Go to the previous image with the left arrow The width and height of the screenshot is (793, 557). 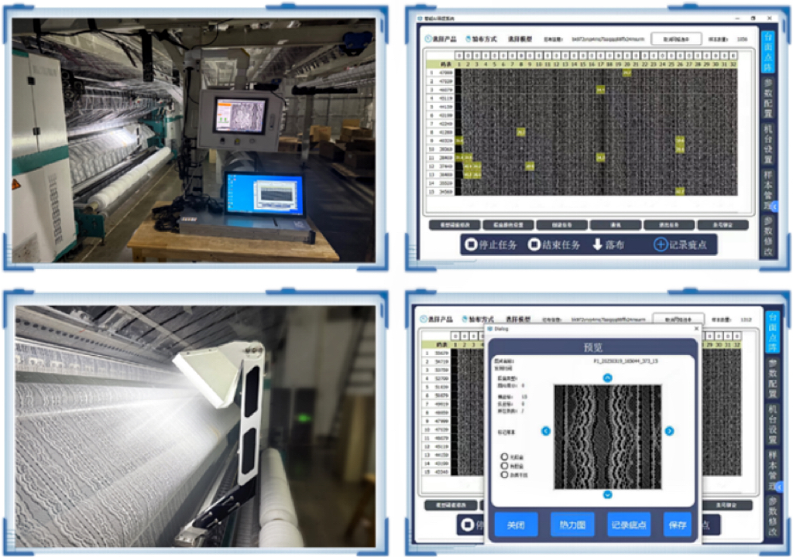546,431
